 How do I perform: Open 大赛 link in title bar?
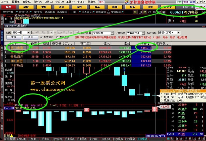click(179, 2)
